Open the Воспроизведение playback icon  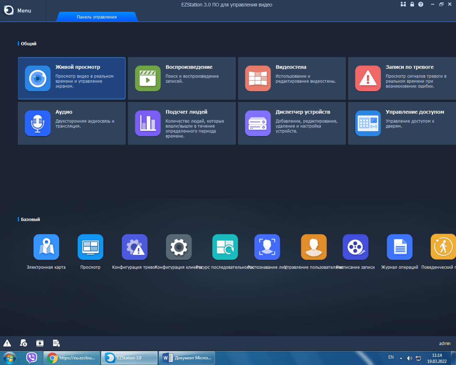pos(148,79)
